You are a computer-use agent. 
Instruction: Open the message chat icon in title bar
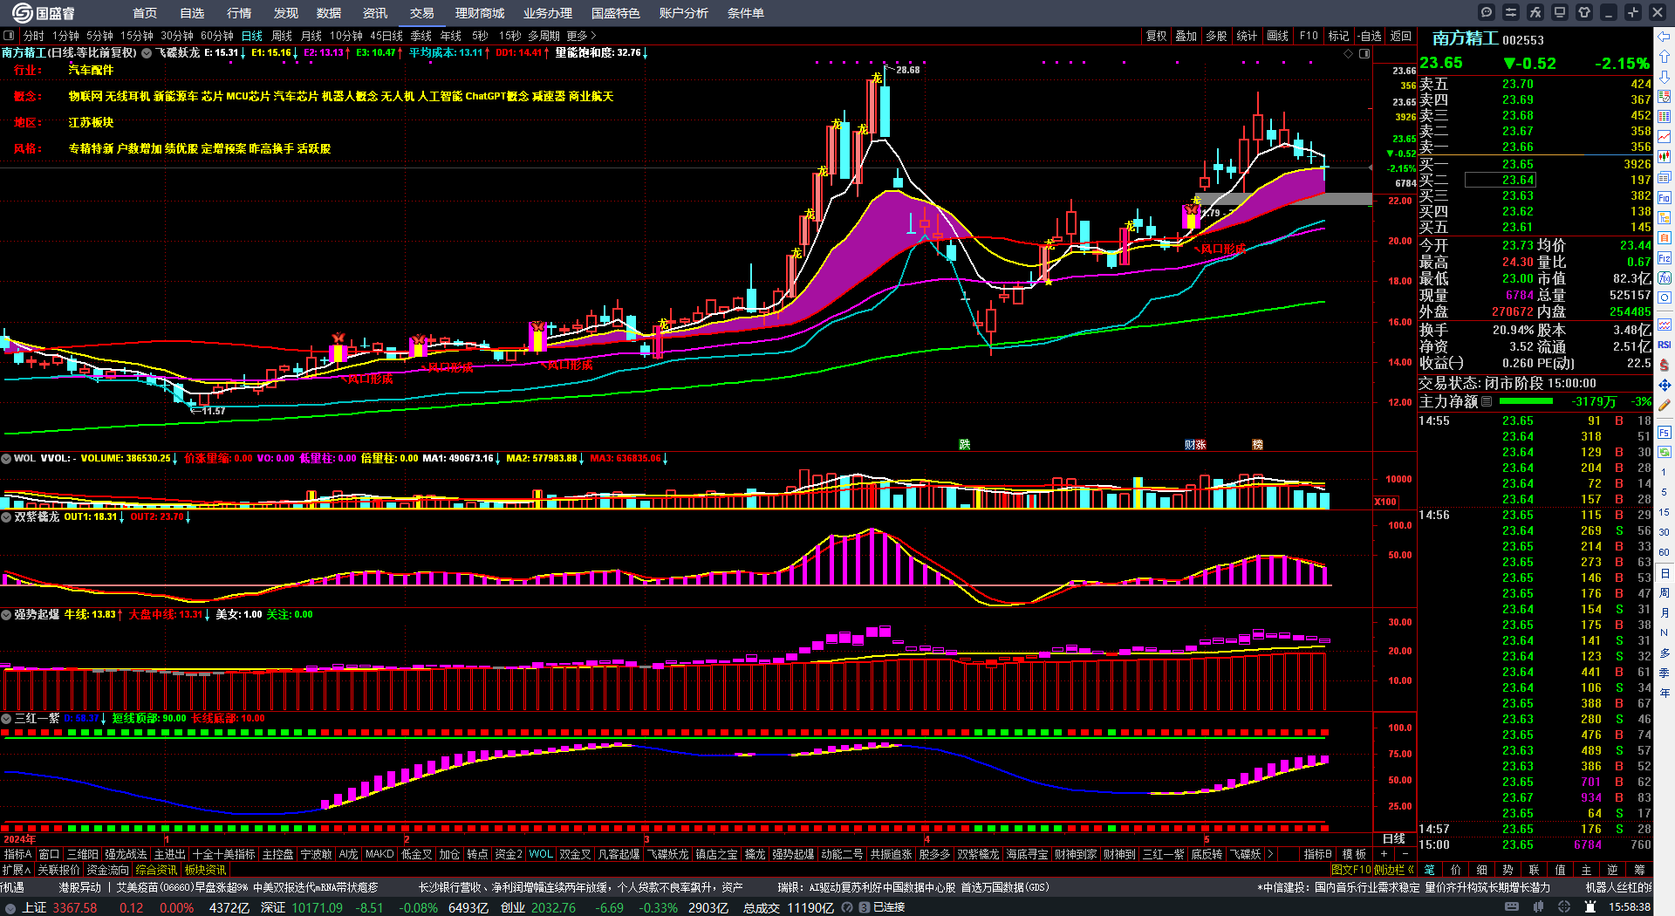tap(1487, 12)
